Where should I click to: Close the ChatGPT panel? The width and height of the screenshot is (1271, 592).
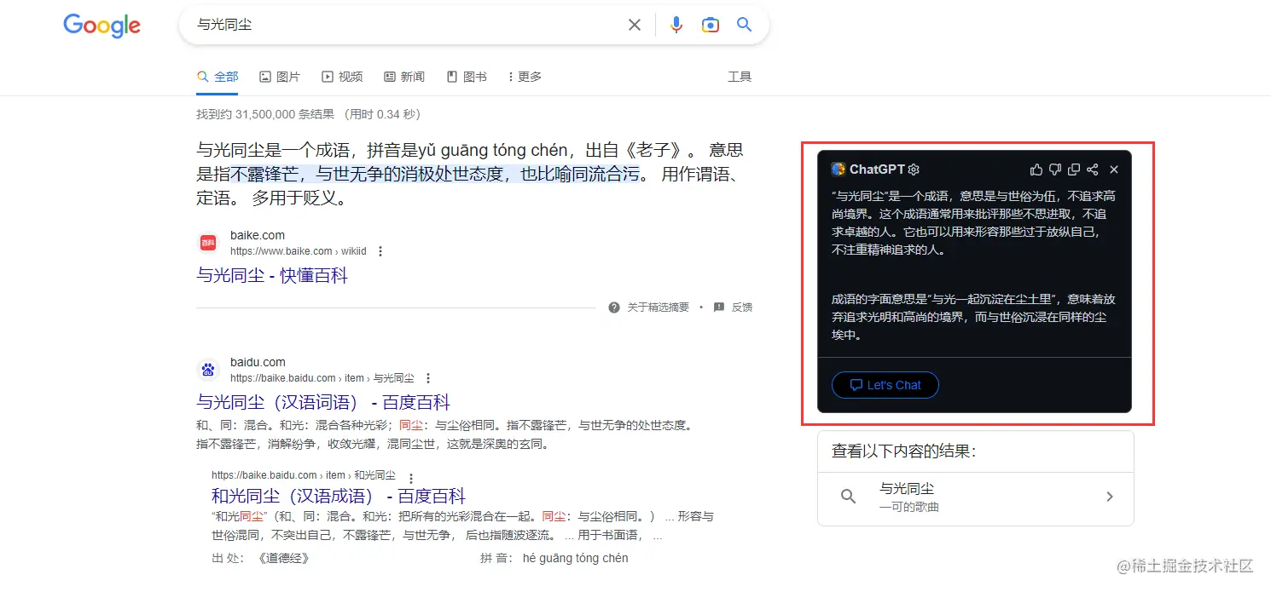(1114, 170)
